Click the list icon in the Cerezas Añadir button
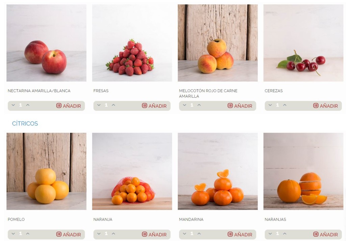Screen dimensions: 346x241 pos(316,106)
